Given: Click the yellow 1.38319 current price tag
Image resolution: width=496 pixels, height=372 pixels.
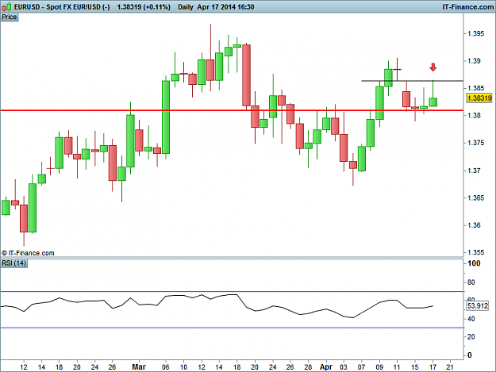Looking at the screenshot, I should pyautogui.click(x=479, y=98).
